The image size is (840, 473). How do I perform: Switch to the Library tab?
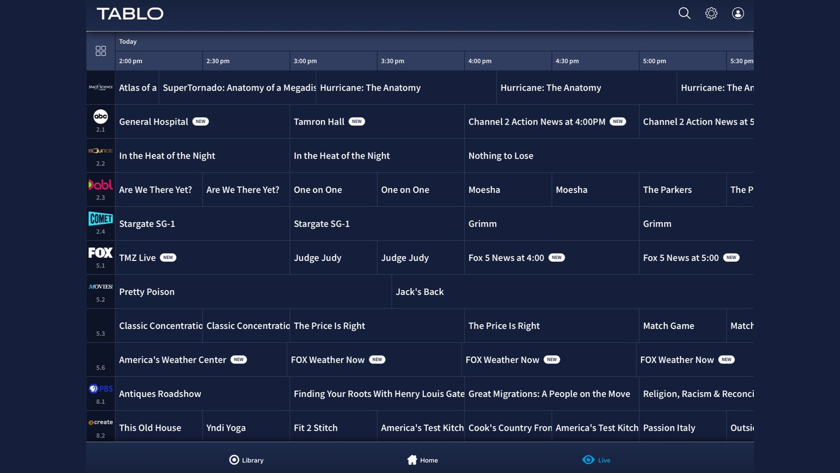click(x=246, y=460)
